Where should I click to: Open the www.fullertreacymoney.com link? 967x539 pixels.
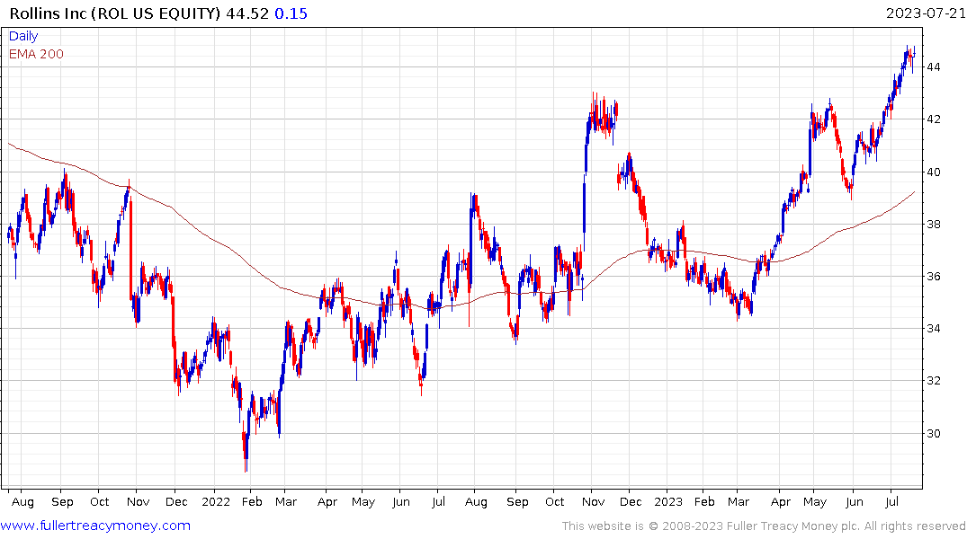(x=95, y=526)
